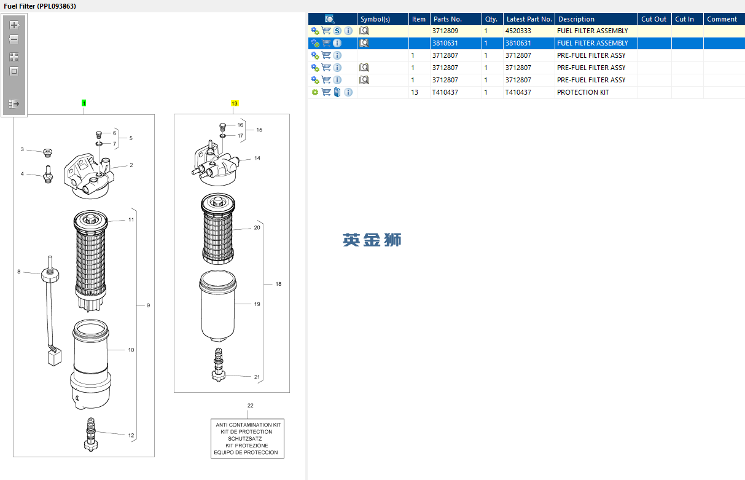This screenshot has width=745, height=480.
Task: Select the yellow item 13 callout label
Action: click(x=235, y=103)
